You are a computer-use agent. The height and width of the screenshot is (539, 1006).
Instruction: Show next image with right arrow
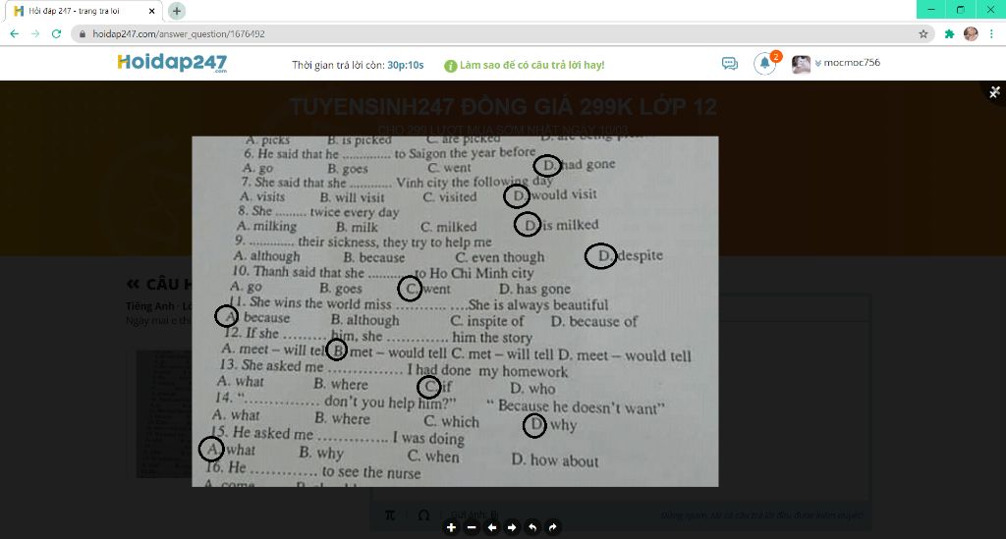(512, 527)
